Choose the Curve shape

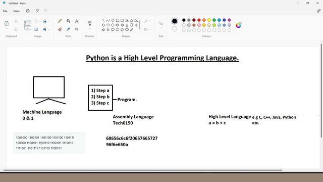point(108,20)
